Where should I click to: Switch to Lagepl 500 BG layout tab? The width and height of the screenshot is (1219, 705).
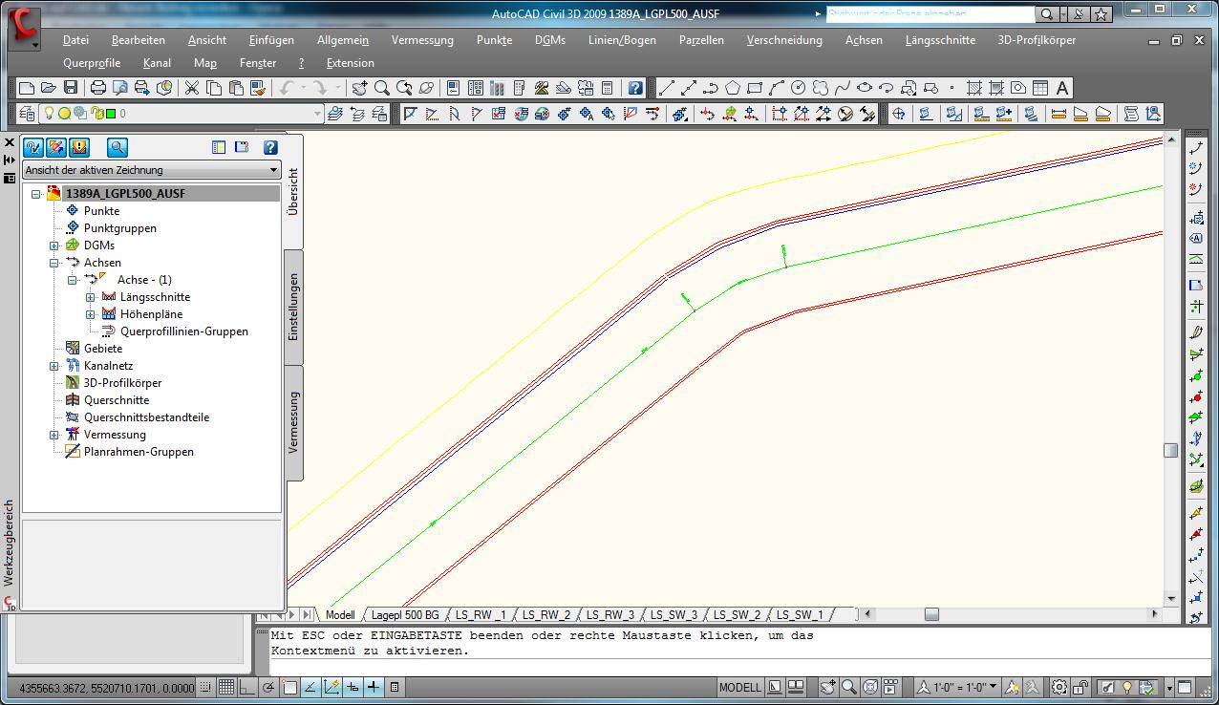coord(405,615)
